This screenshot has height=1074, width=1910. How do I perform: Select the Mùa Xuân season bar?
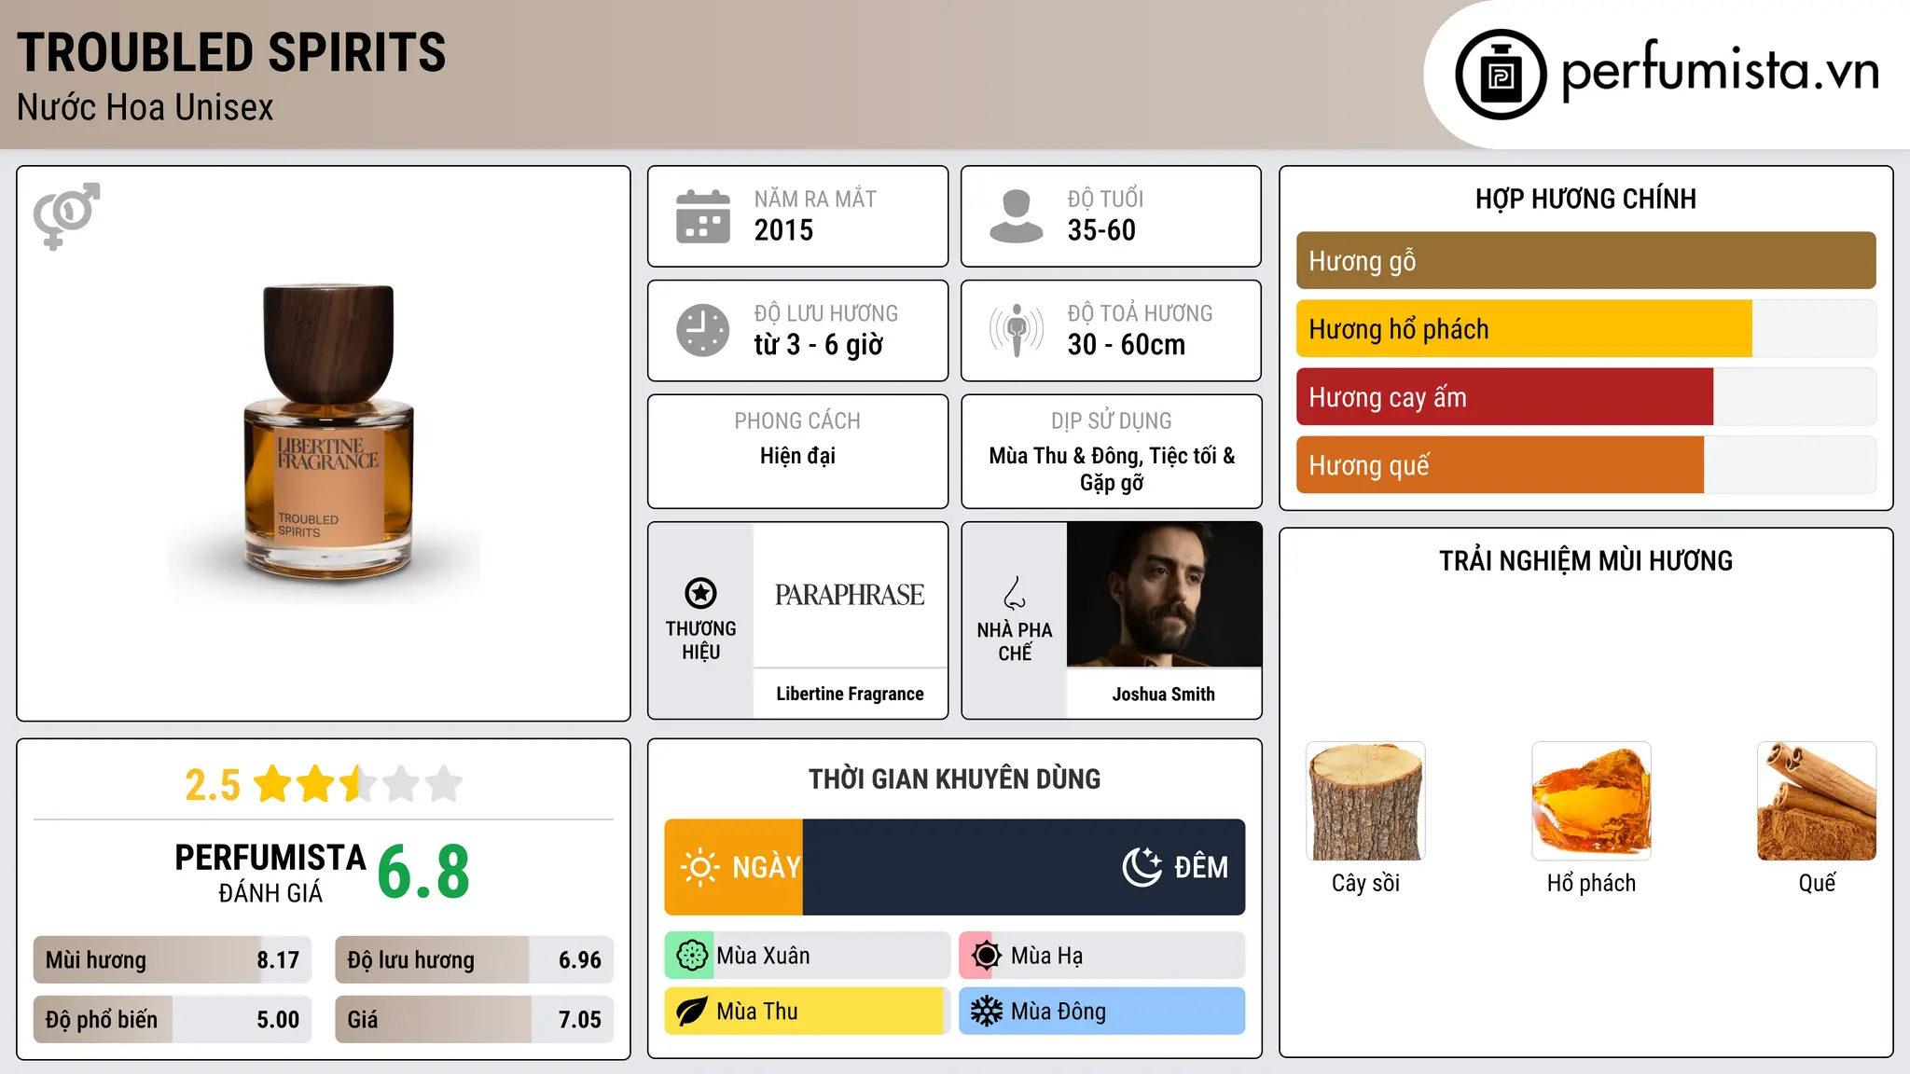(x=808, y=956)
